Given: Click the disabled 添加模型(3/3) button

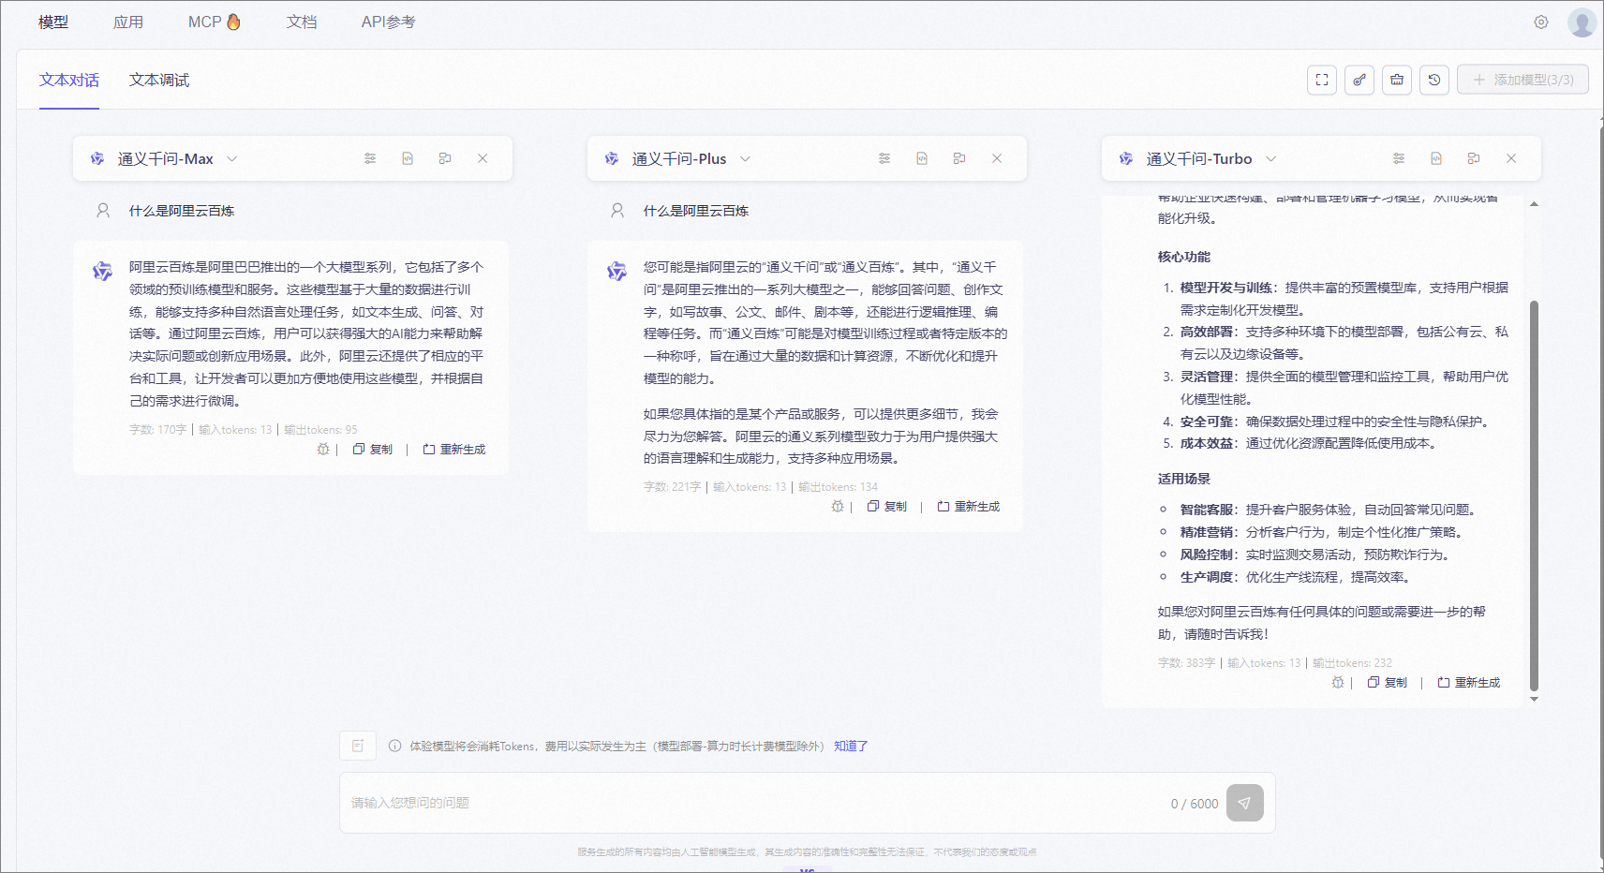Looking at the screenshot, I should click(x=1522, y=80).
